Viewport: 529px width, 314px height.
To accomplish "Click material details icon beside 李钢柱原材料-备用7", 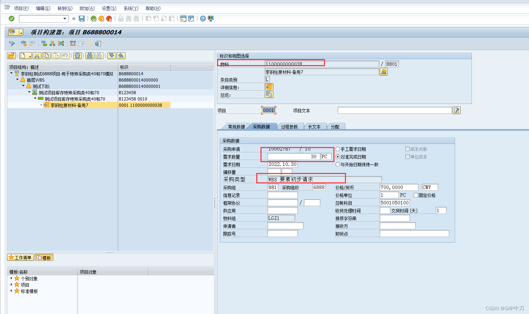I will tap(384, 72).
